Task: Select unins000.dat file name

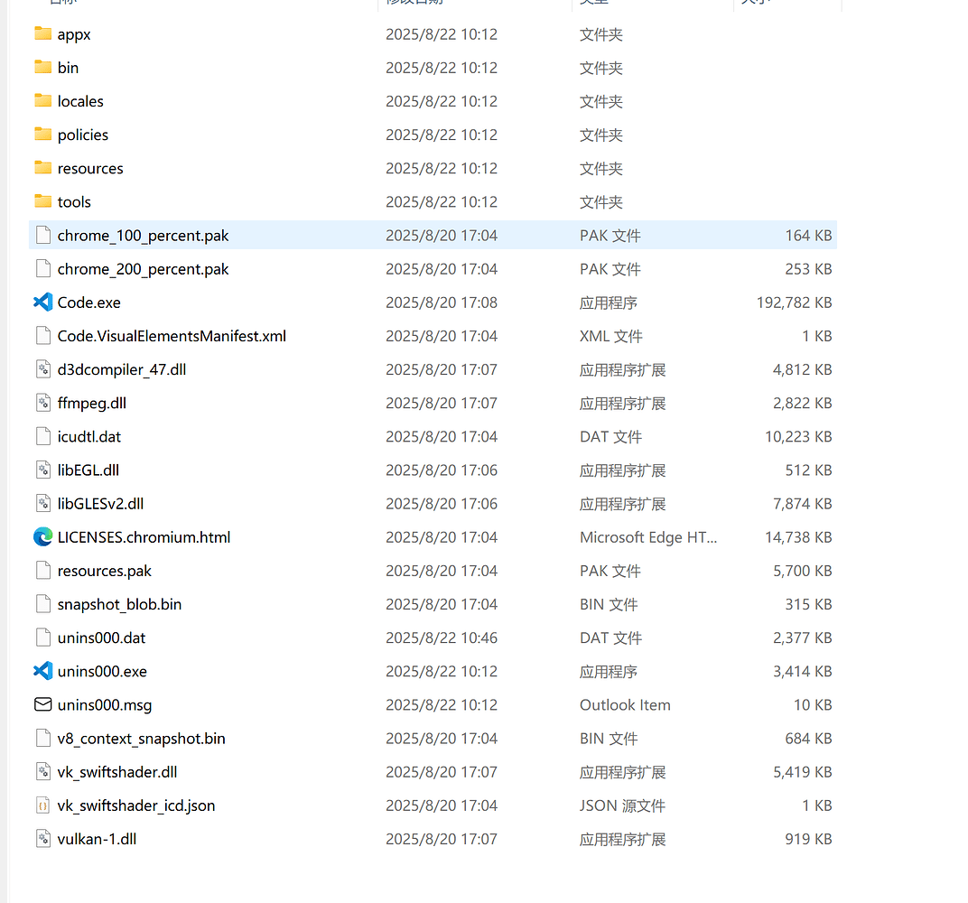Action: [101, 638]
